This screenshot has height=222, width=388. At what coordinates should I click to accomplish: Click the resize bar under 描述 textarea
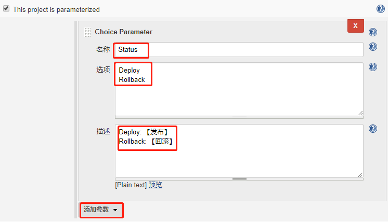239,179
